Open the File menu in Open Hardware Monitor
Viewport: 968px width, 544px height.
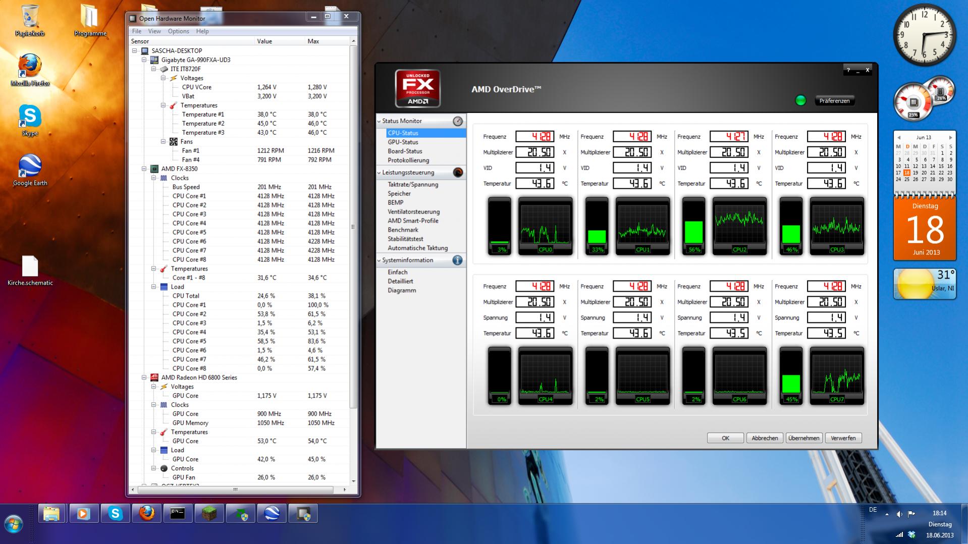[137, 31]
